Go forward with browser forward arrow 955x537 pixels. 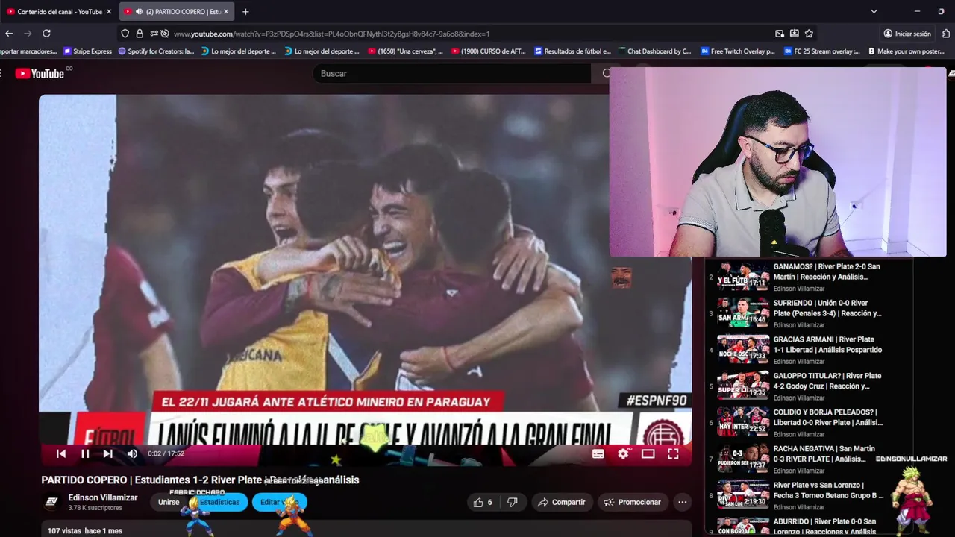[28, 34]
